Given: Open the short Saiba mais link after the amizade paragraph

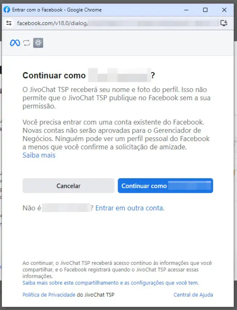Looking at the screenshot, I should pyautogui.click(x=39, y=155).
